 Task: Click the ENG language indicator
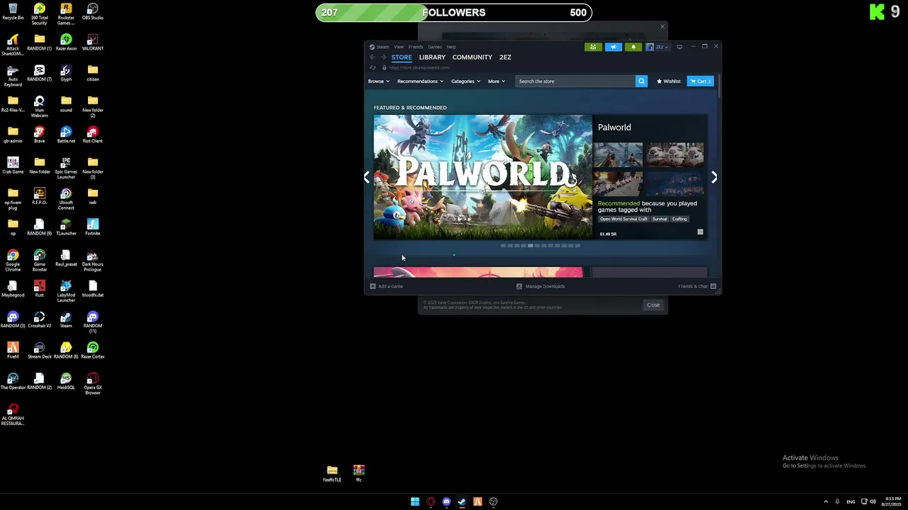click(x=851, y=501)
